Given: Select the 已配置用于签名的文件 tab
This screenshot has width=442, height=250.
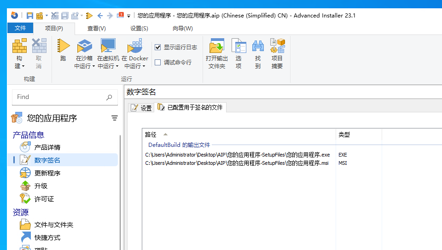Looking at the screenshot, I should click(x=190, y=107).
